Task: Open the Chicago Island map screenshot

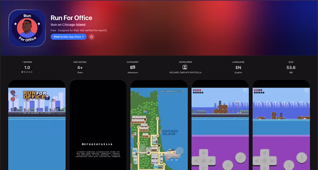Action: [159, 125]
